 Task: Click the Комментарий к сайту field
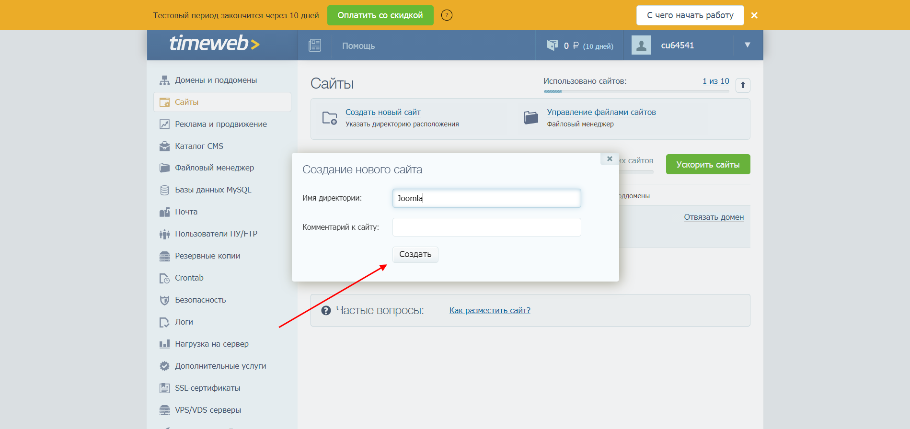(x=486, y=227)
